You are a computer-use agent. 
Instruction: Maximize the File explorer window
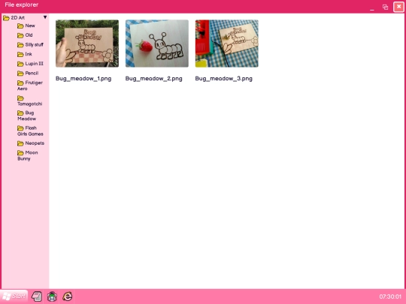[x=385, y=8]
